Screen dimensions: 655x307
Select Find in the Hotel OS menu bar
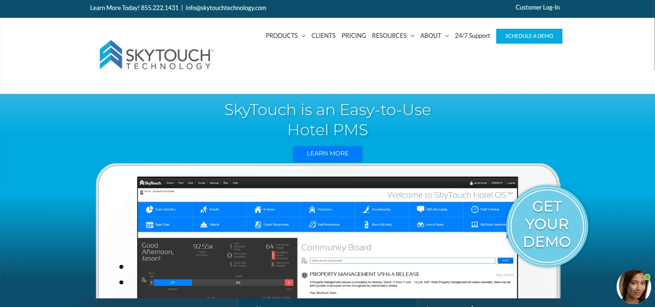pos(181,183)
